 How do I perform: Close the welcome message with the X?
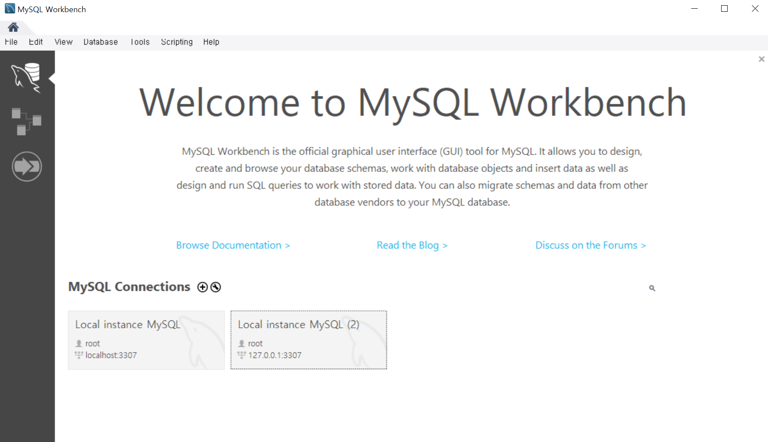tap(761, 59)
